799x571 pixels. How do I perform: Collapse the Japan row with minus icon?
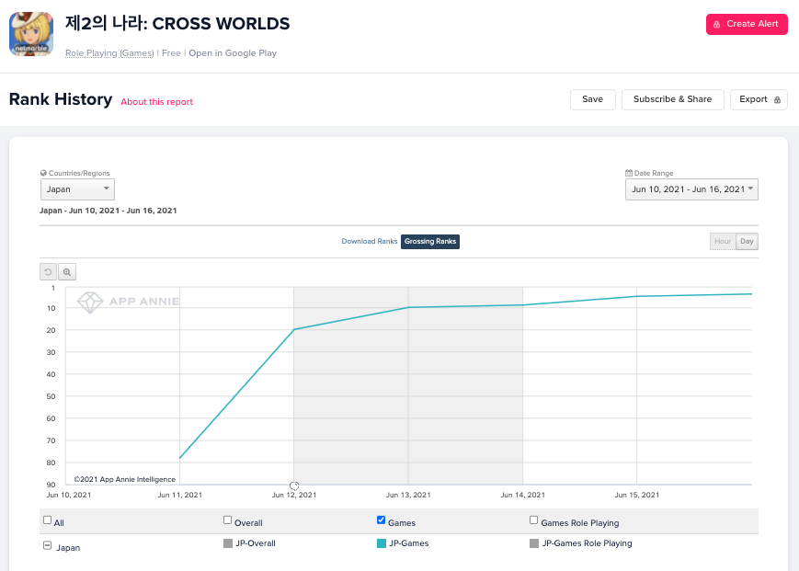(48, 545)
